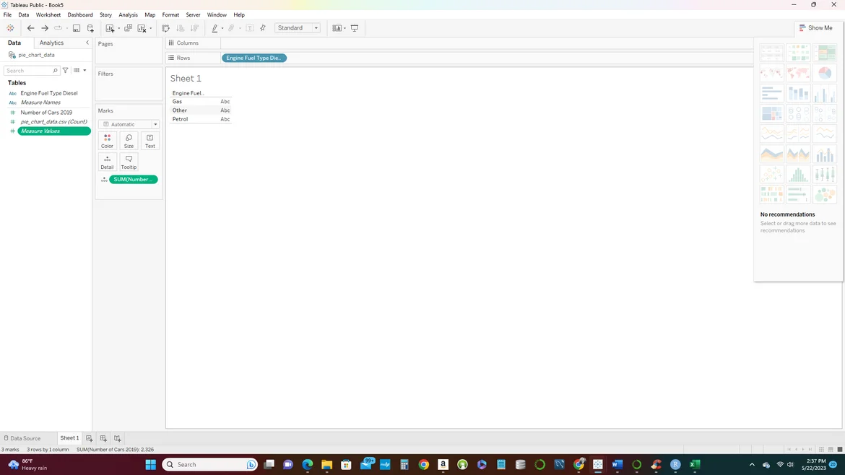Click the Undo arrow in toolbar
The width and height of the screenshot is (845, 475).
pos(30,28)
